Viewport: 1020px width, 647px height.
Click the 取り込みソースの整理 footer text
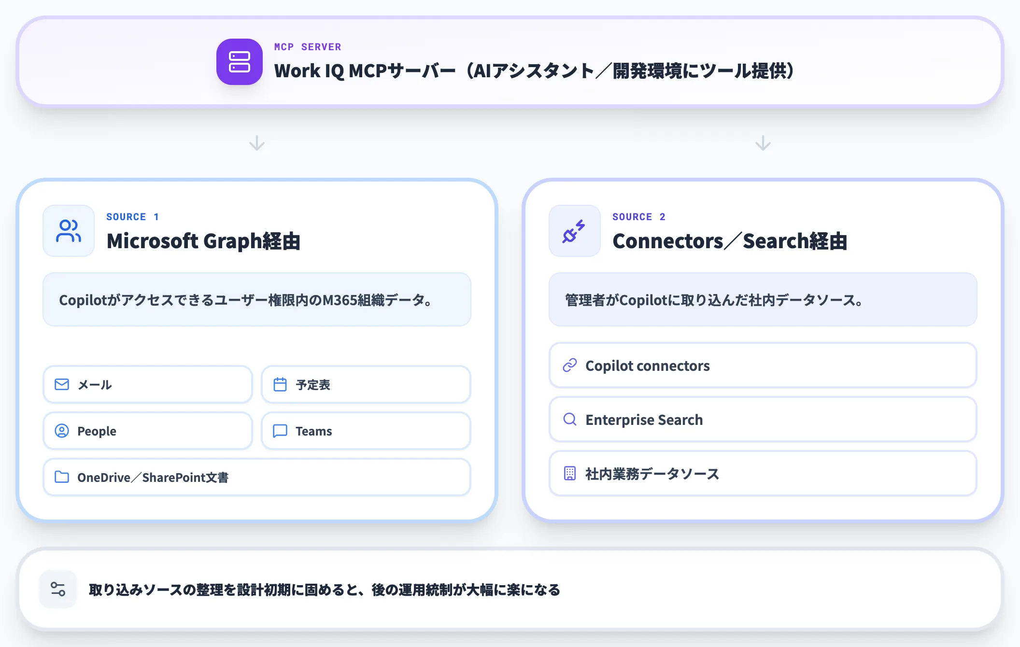coord(325,590)
